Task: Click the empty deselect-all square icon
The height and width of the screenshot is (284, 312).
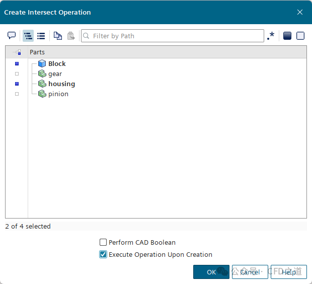Action: tap(300, 36)
